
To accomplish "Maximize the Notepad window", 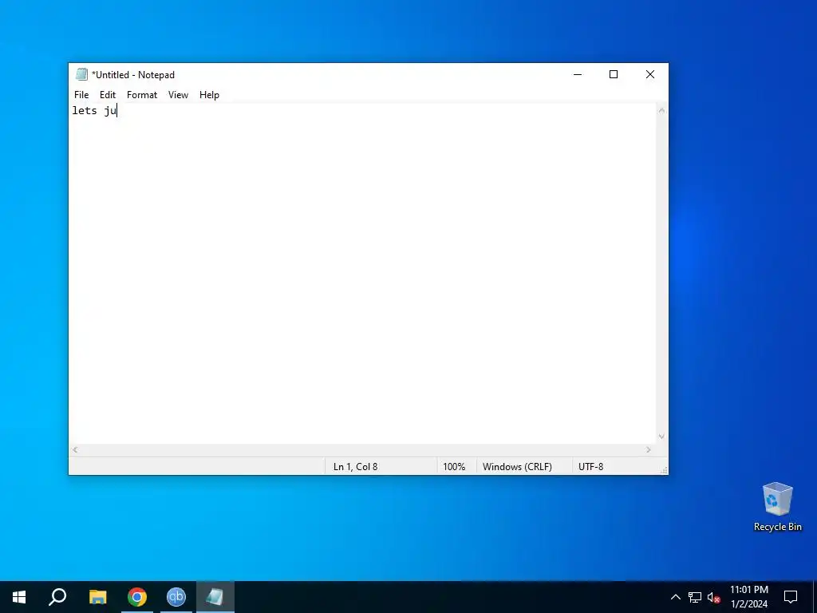I will tap(614, 74).
